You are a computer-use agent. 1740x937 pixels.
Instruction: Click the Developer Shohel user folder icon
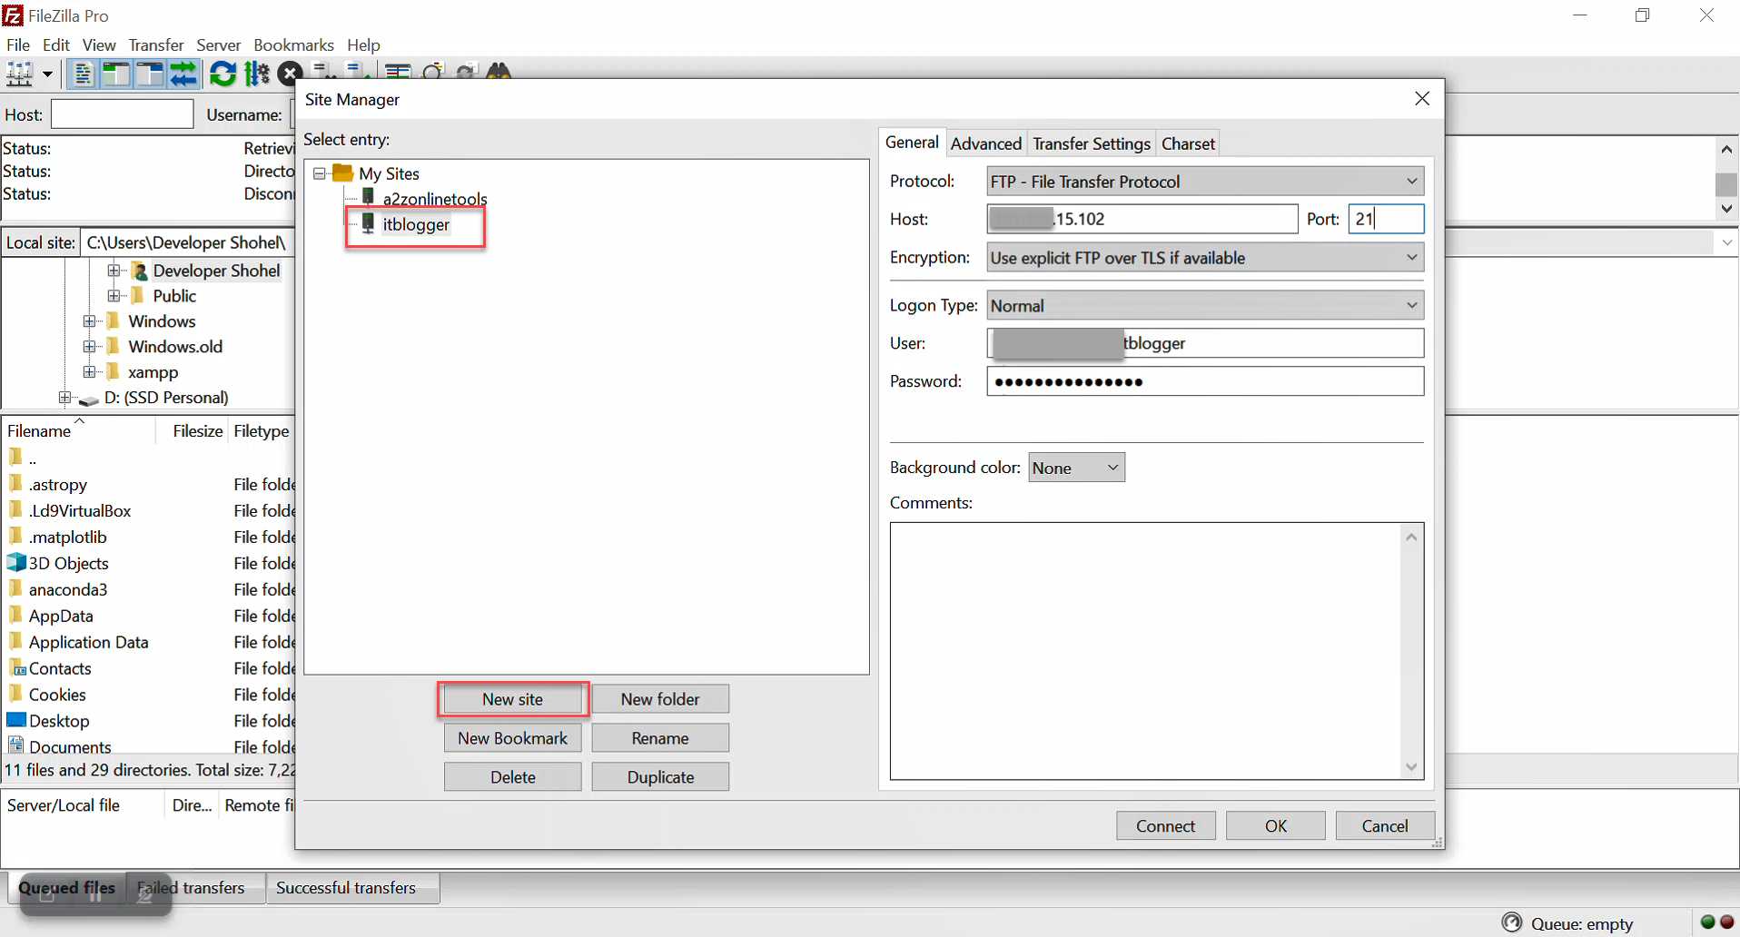139,270
